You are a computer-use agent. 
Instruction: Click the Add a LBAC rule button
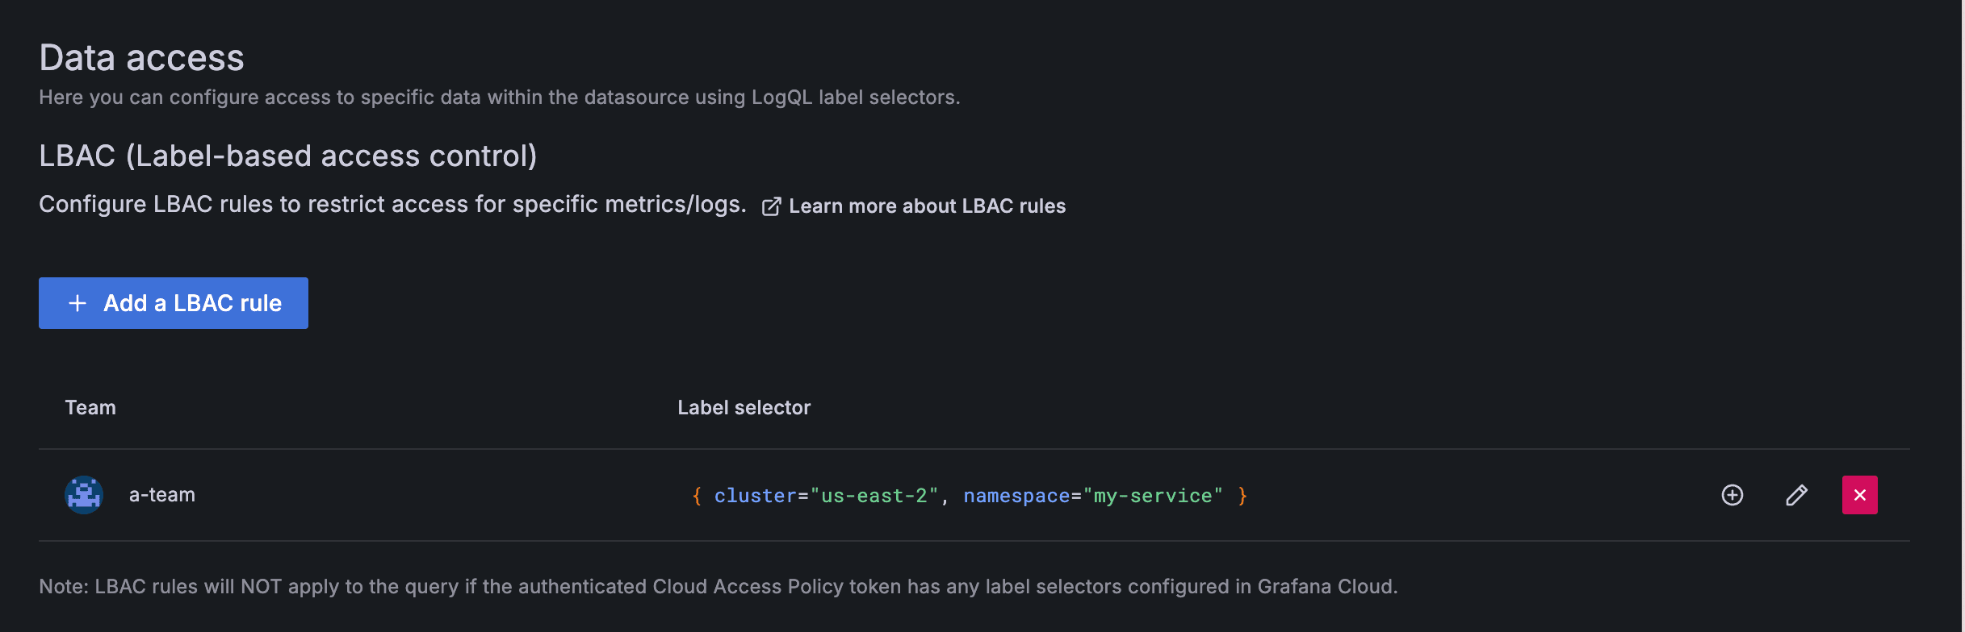(x=173, y=303)
